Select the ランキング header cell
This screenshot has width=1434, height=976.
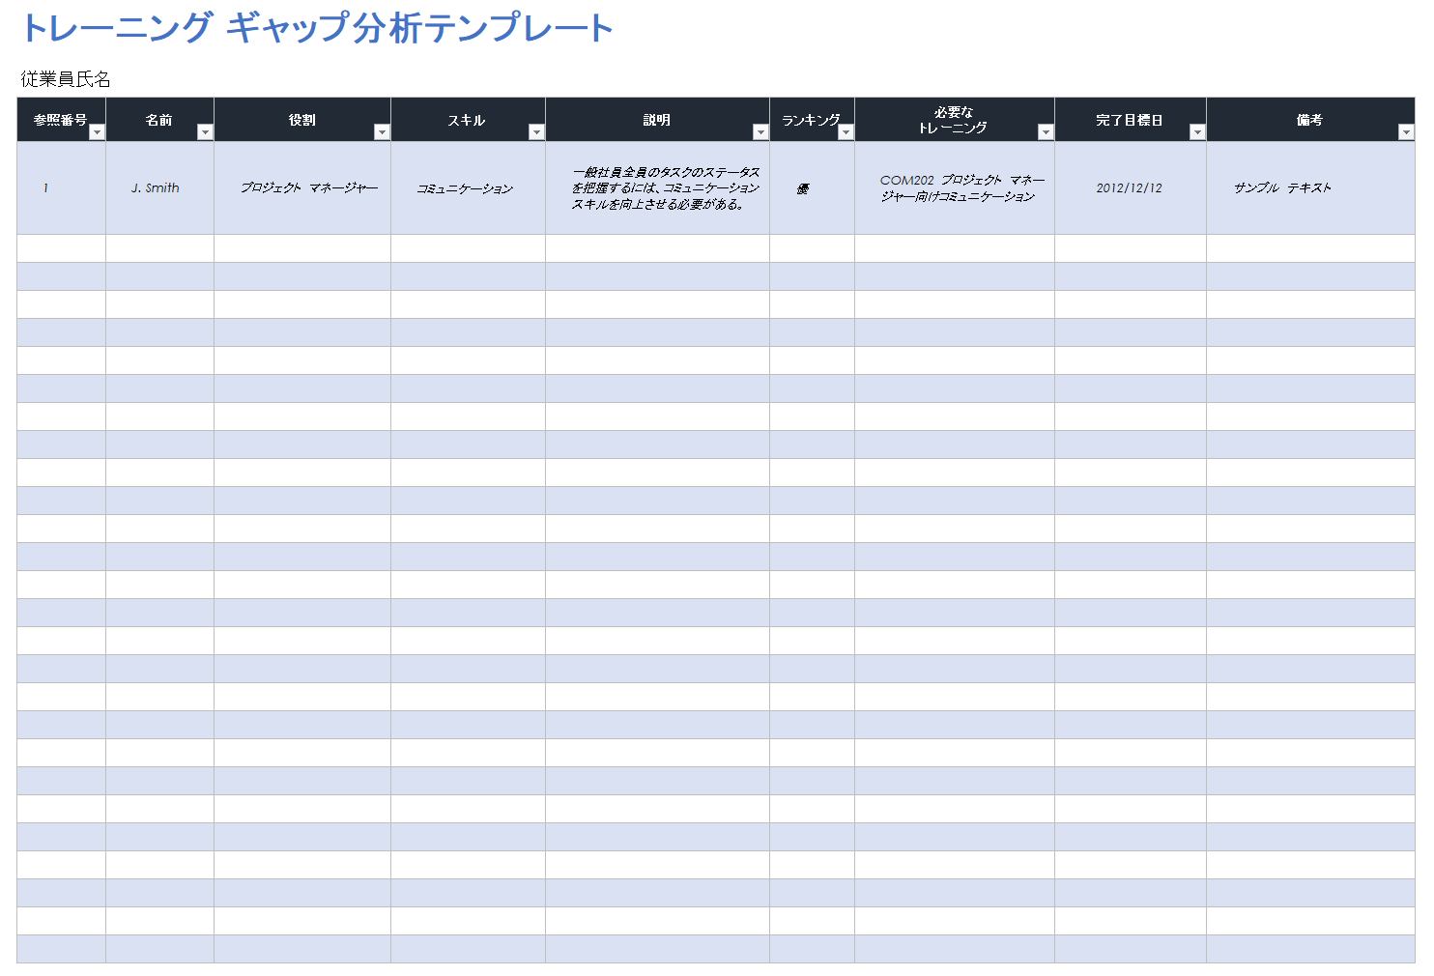coord(812,120)
